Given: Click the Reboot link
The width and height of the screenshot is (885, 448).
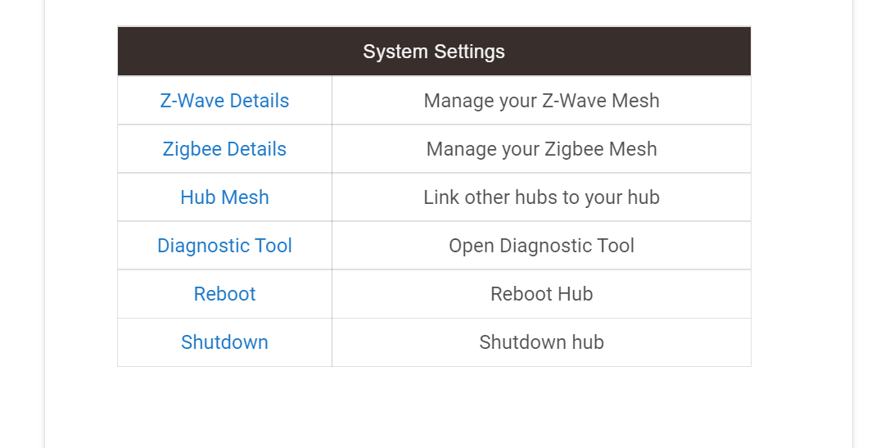Looking at the screenshot, I should (224, 294).
